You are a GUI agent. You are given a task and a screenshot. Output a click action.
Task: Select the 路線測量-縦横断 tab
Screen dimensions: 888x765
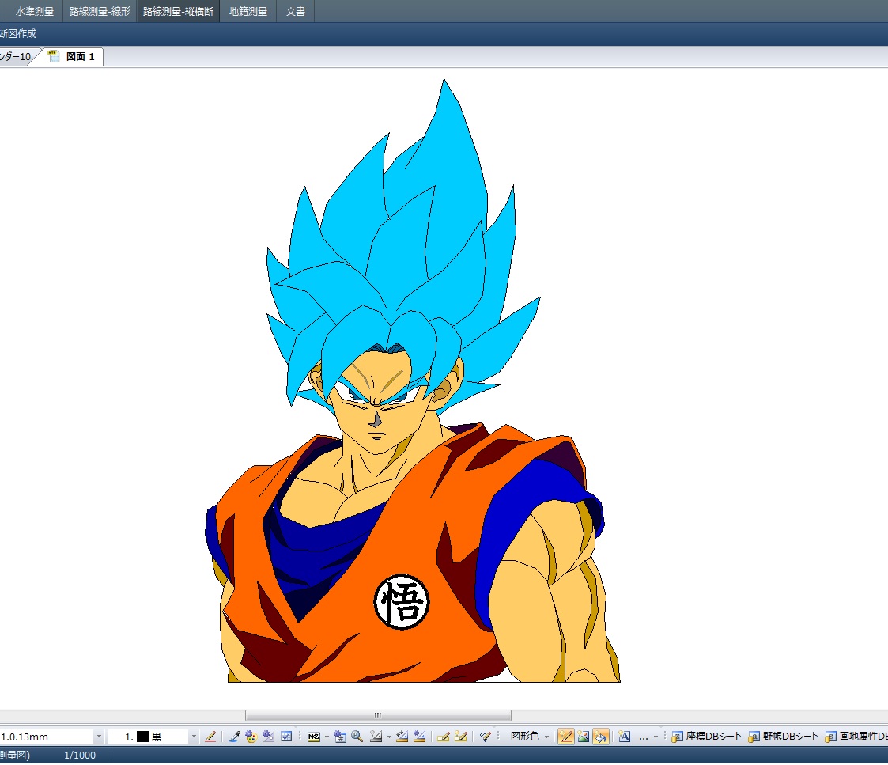click(178, 11)
